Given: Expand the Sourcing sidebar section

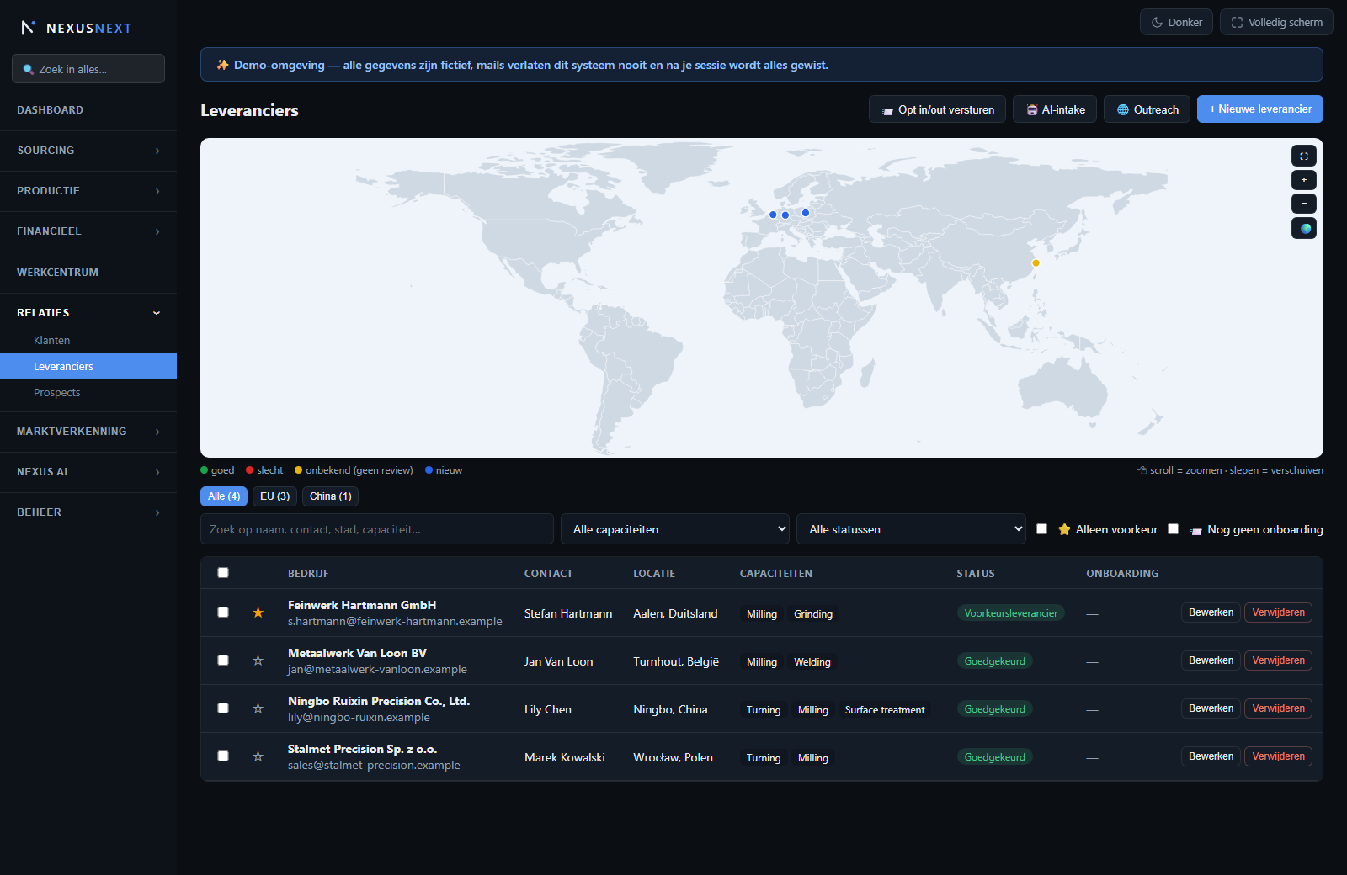Looking at the screenshot, I should point(88,151).
